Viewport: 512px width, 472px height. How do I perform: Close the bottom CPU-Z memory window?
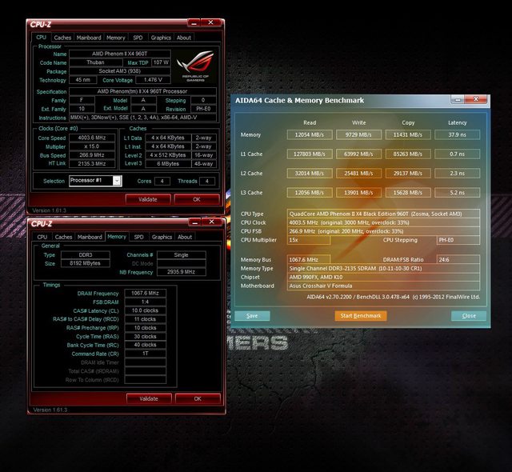pos(211,222)
